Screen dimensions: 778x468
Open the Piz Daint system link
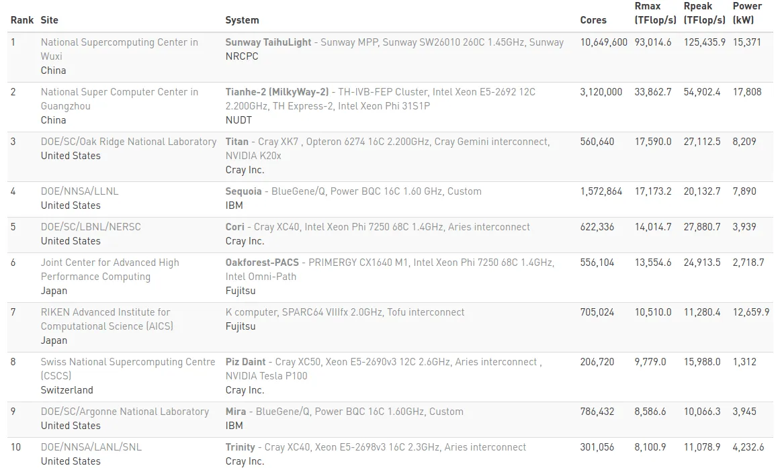(x=245, y=362)
